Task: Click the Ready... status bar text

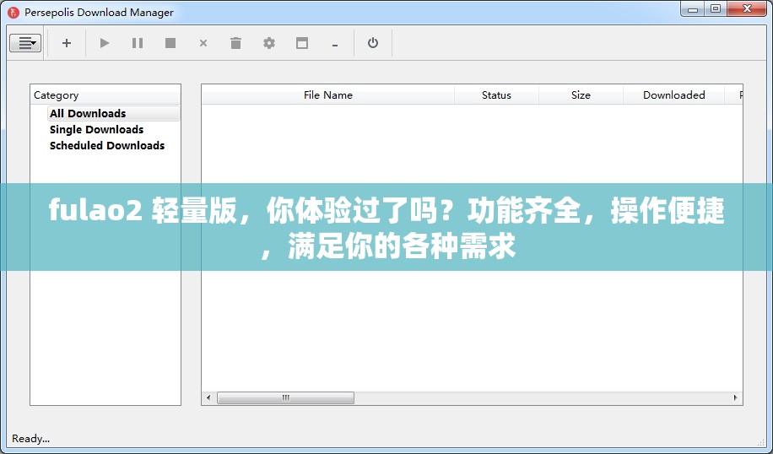Action: (30, 438)
